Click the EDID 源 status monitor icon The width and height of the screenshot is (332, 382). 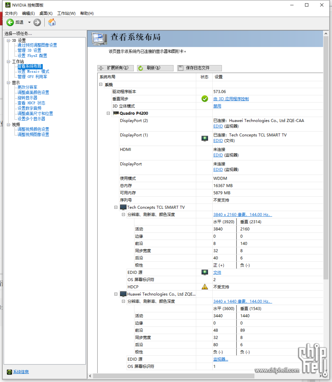tap(205, 272)
